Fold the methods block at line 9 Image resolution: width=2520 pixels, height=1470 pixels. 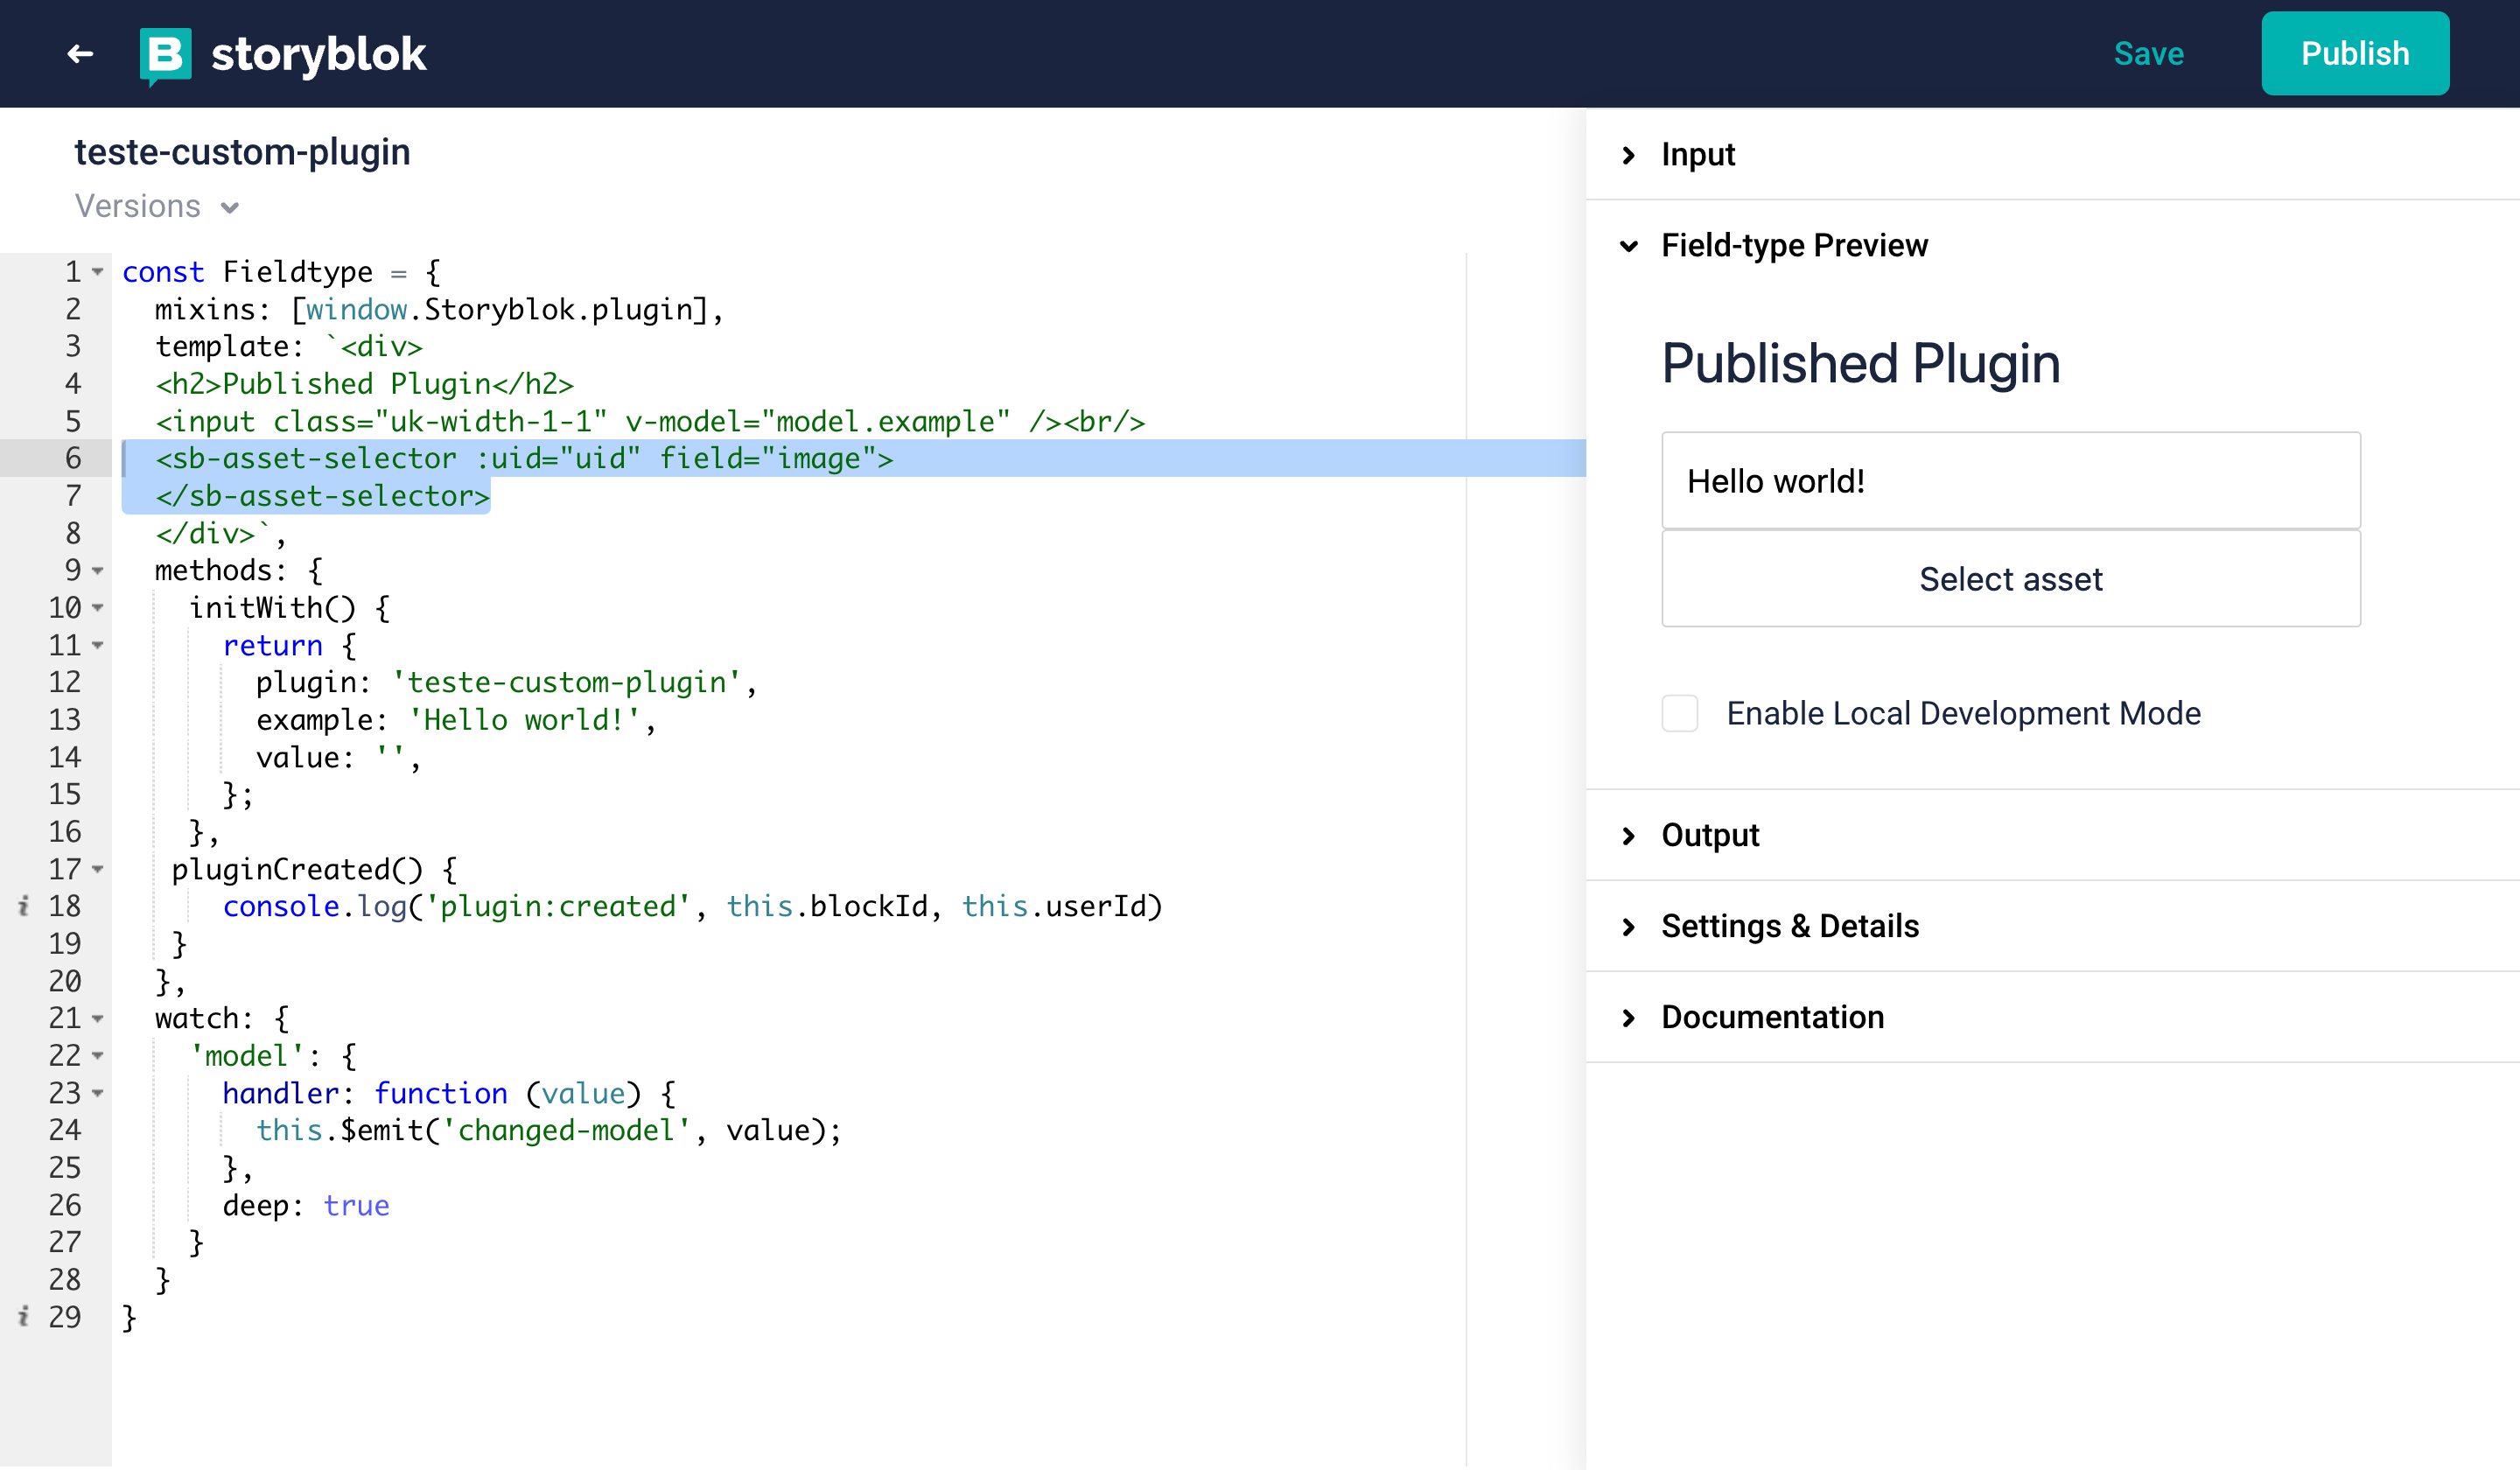point(98,571)
